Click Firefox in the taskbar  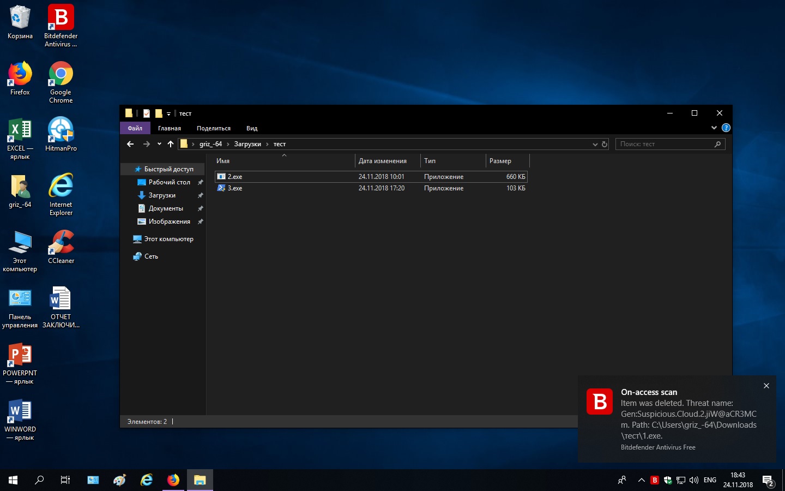pyautogui.click(x=173, y=480)
